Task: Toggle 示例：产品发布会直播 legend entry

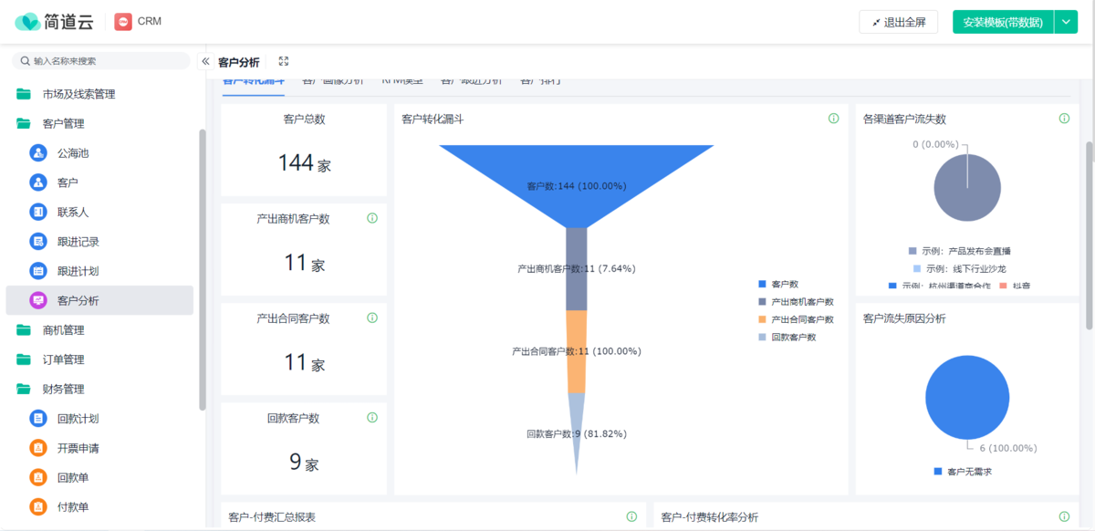Action: pos(959,251)
